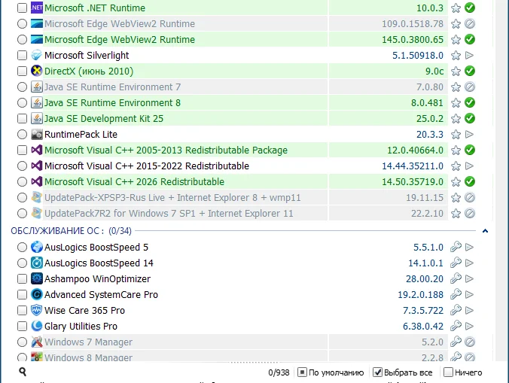The image size is (509, 383).
Task: Click the play arrow for RuntimePack Lite
Action: coord(470,135)
